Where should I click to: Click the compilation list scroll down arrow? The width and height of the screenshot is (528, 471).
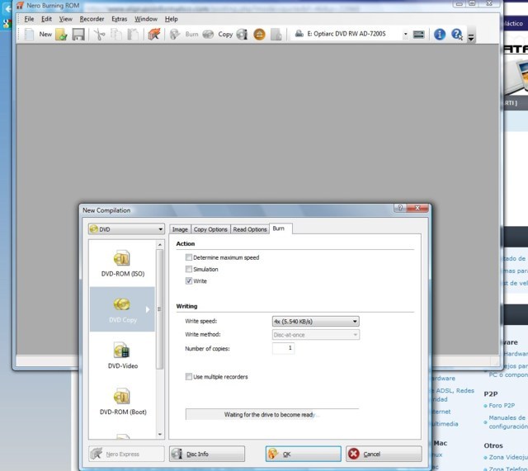point(159,435)
